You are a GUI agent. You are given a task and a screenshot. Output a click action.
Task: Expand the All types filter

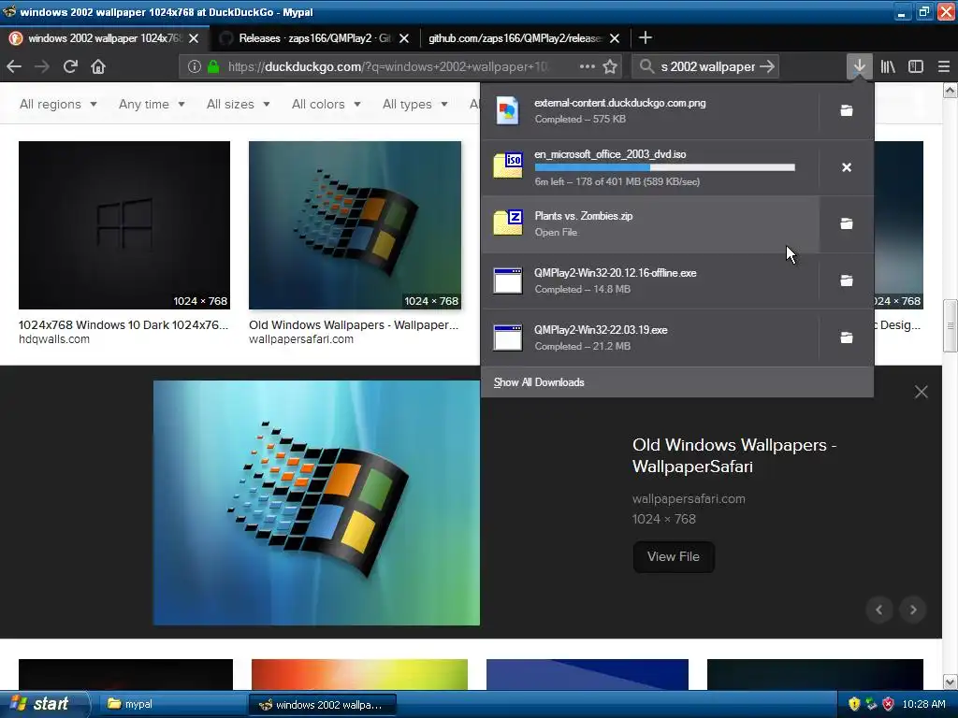coord(414,104)
